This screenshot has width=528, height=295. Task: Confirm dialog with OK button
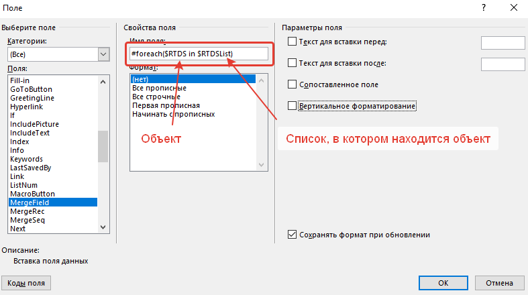tap(443, 283)
